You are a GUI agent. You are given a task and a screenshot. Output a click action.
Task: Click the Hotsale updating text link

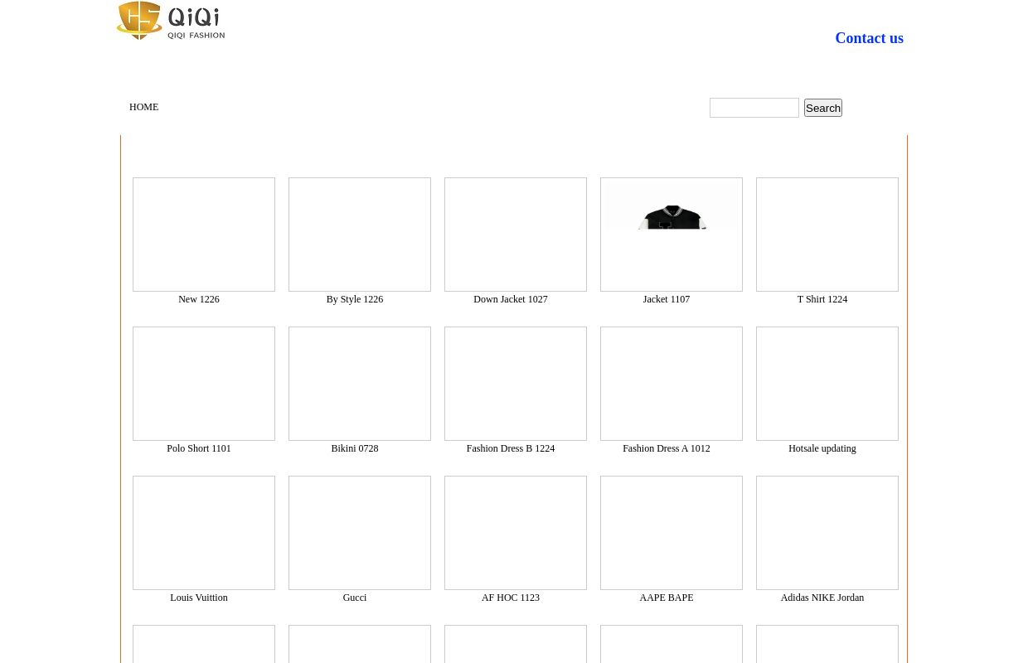coord(822,448)
